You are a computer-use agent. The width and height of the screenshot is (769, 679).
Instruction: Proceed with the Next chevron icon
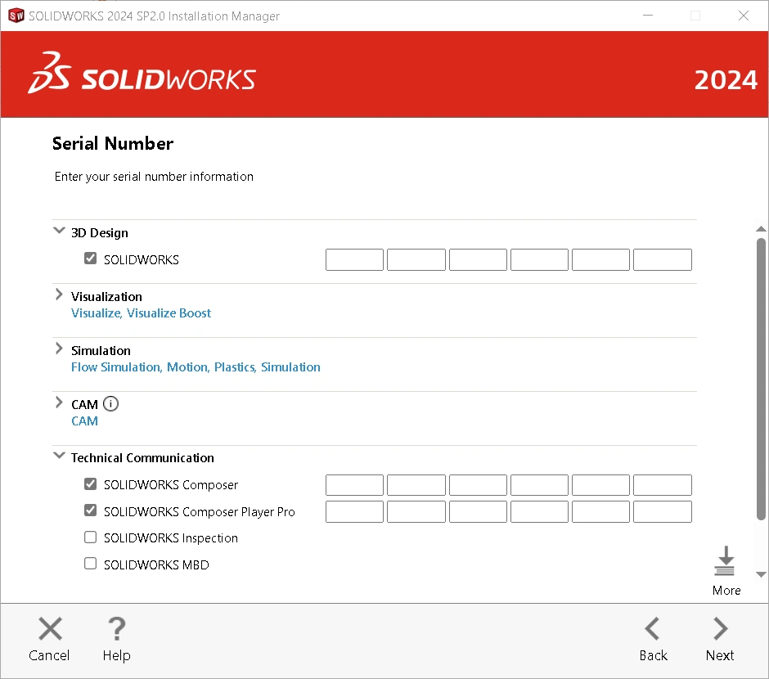pyautogui.click(x=720, y=628)
